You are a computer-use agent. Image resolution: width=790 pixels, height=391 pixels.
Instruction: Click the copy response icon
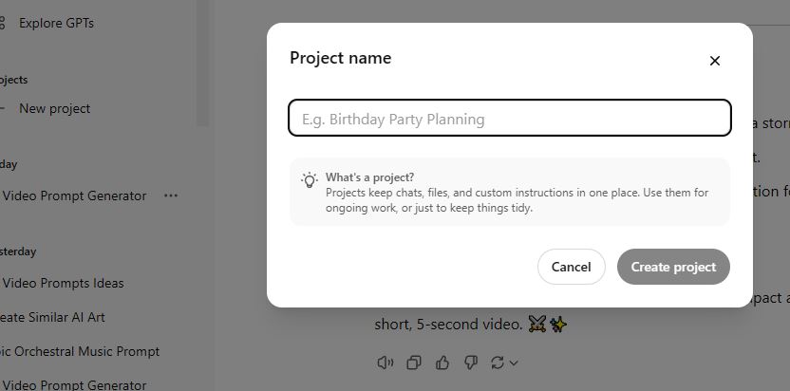click(413, 363)
